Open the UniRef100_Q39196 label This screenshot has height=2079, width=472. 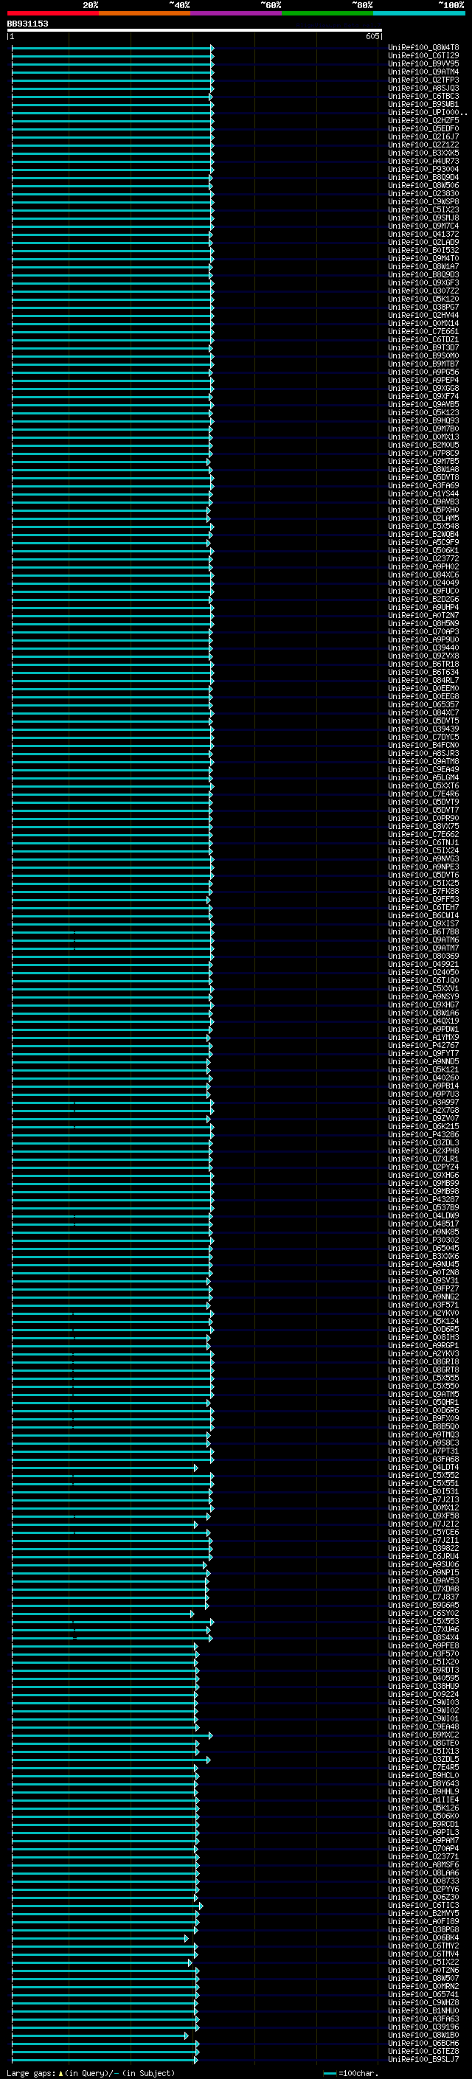(x=423, y=2027)
